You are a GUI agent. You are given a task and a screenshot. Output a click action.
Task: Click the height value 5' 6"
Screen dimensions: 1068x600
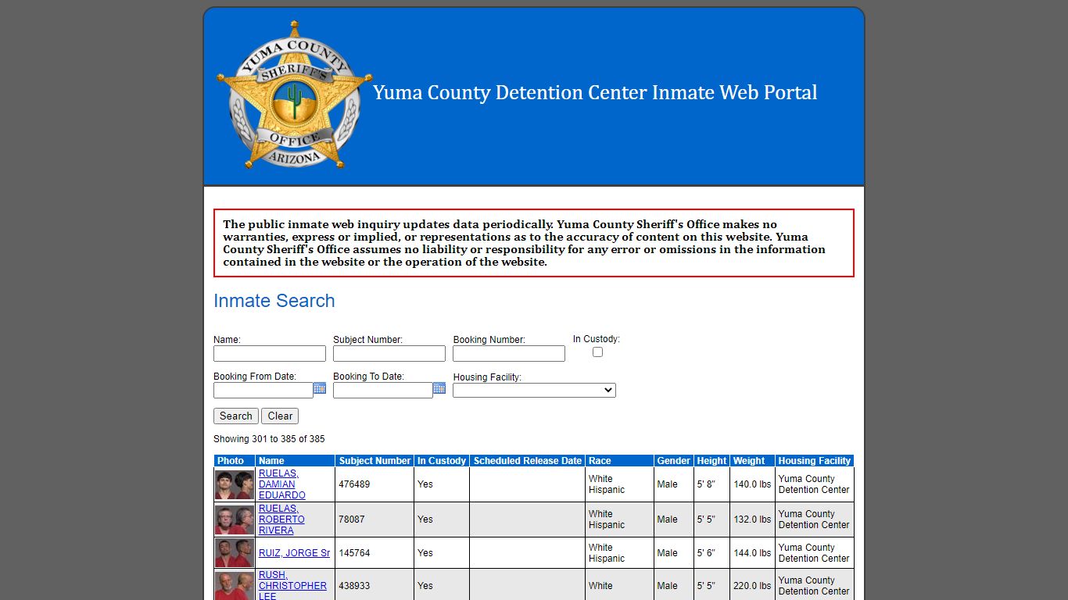tap(706, 553)
